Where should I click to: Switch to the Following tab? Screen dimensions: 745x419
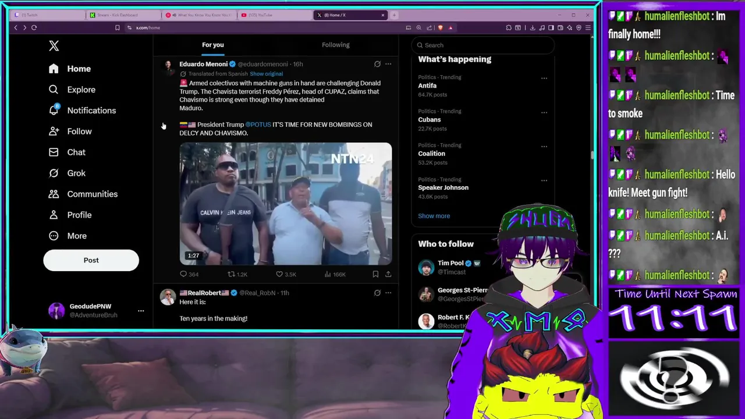point(336,45)
